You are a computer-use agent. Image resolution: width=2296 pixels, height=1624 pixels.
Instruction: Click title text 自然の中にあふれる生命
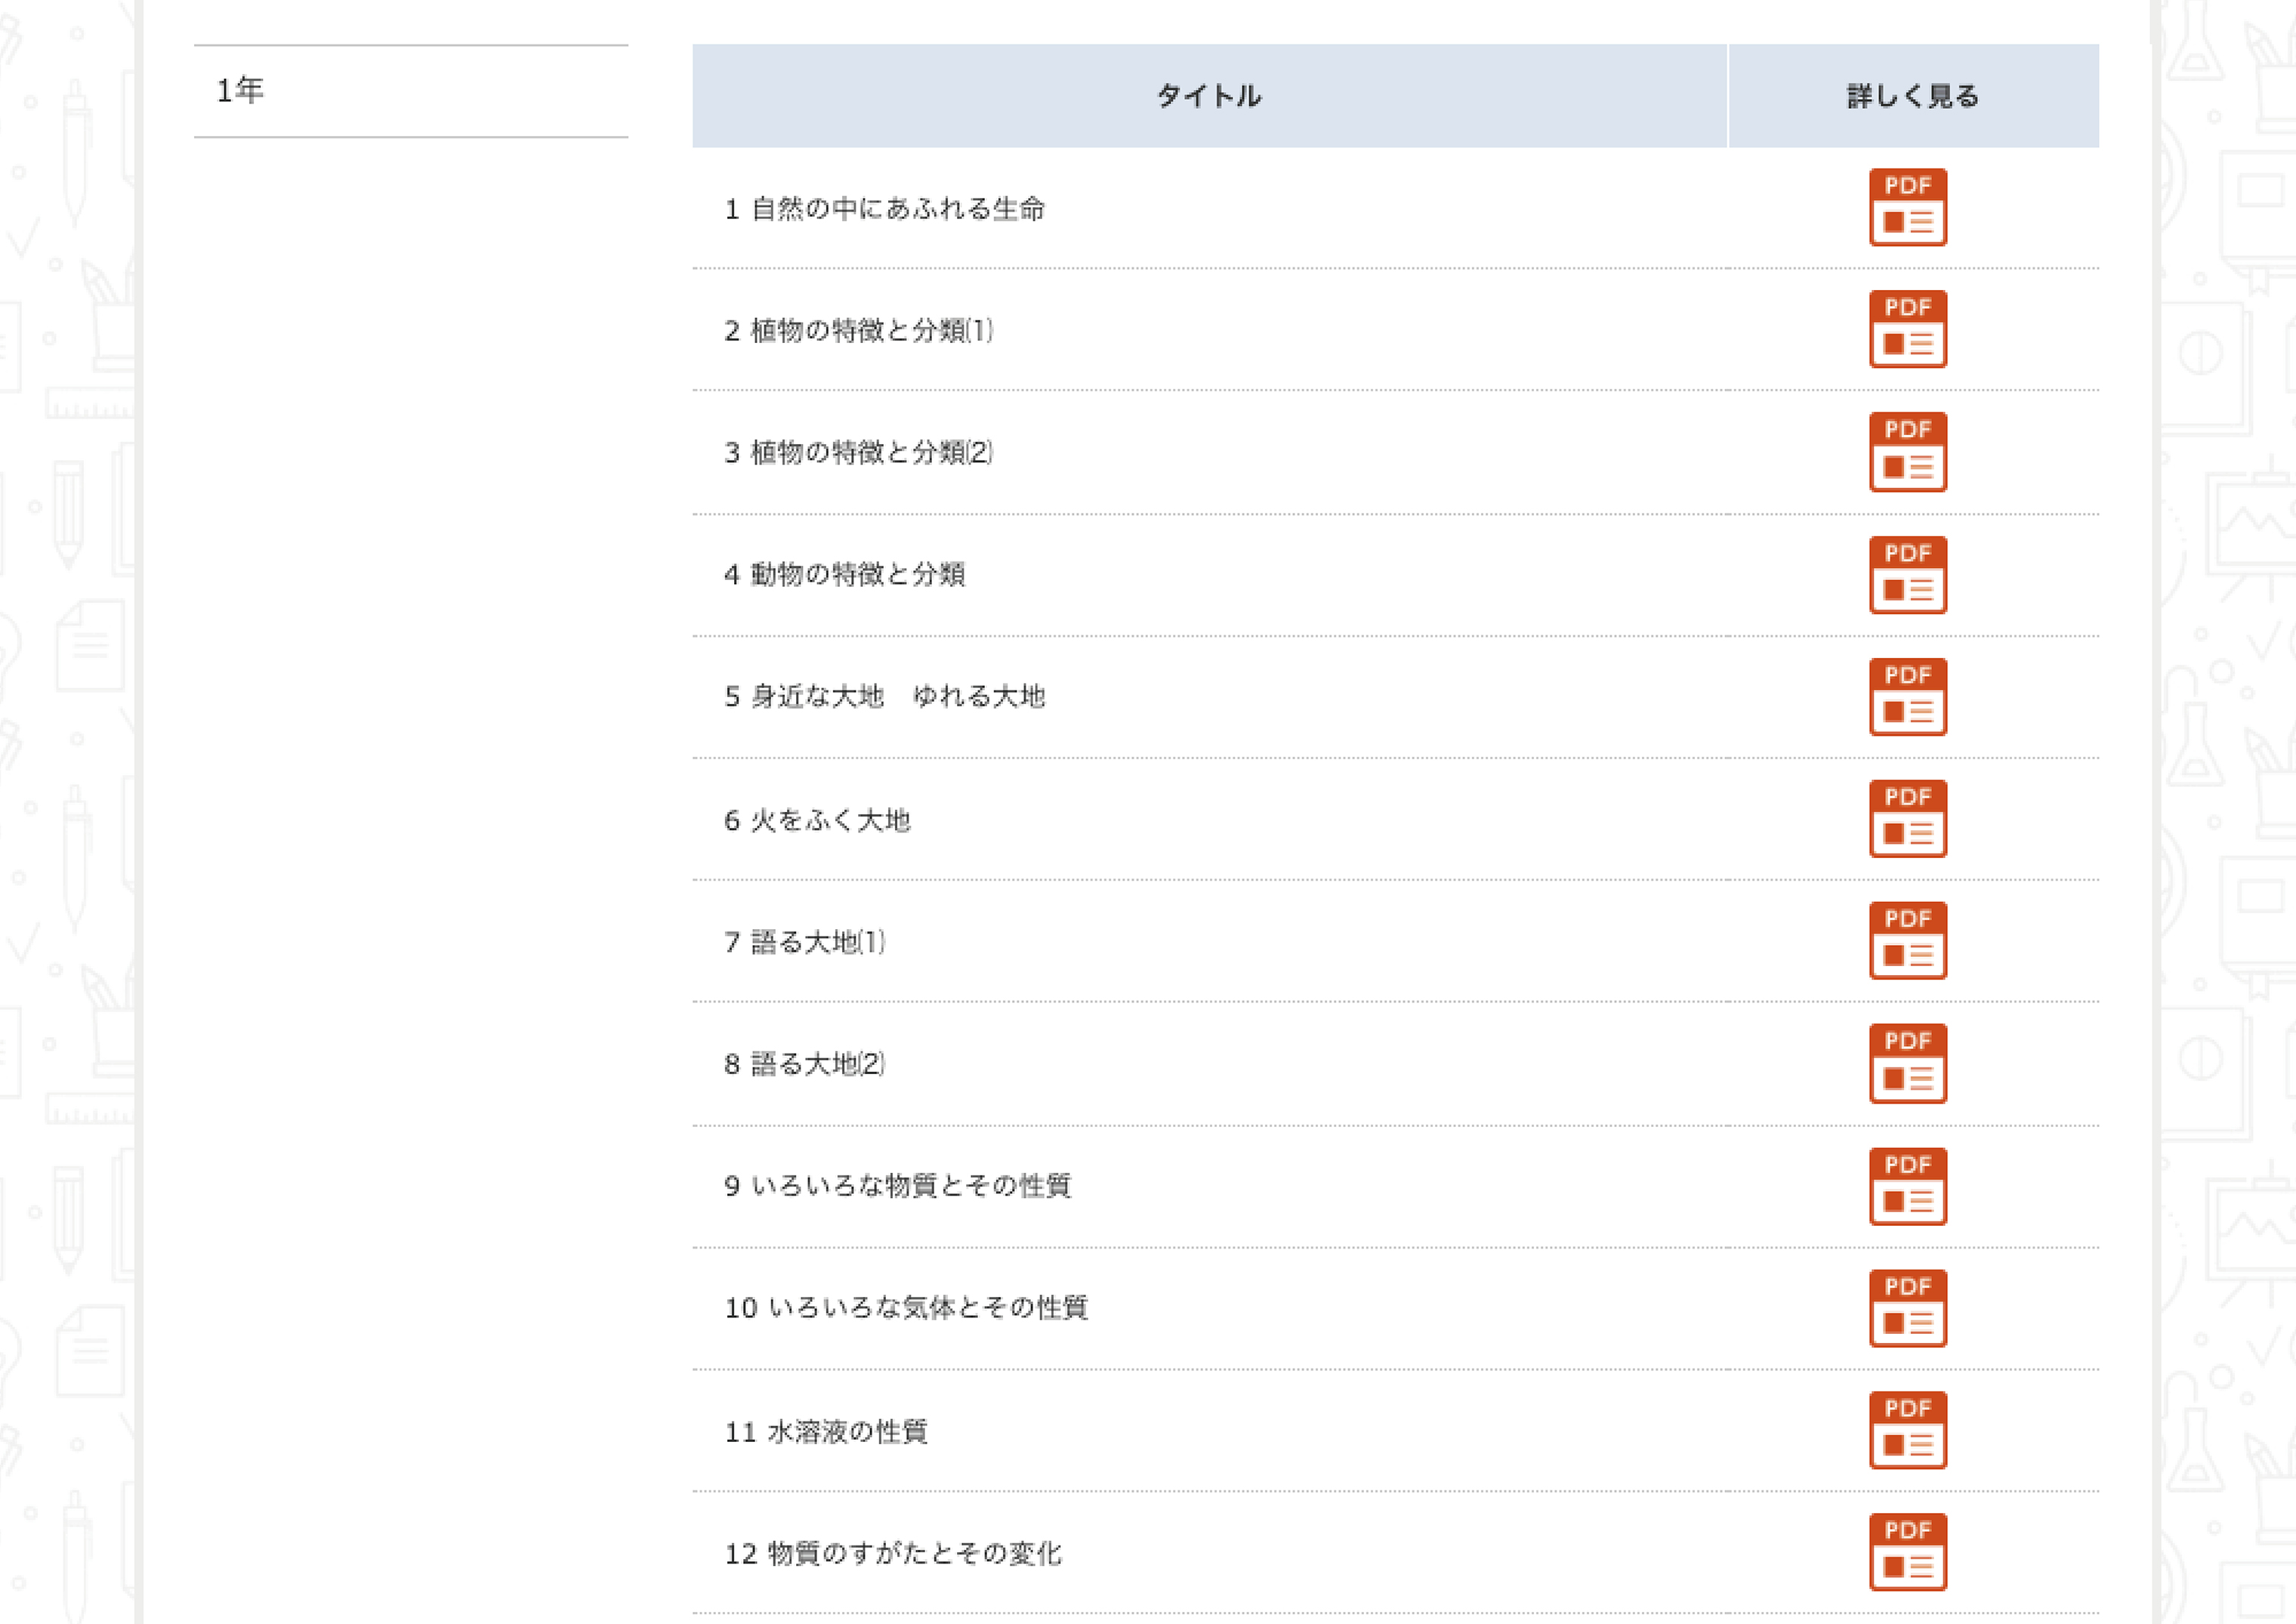point(897,209)
